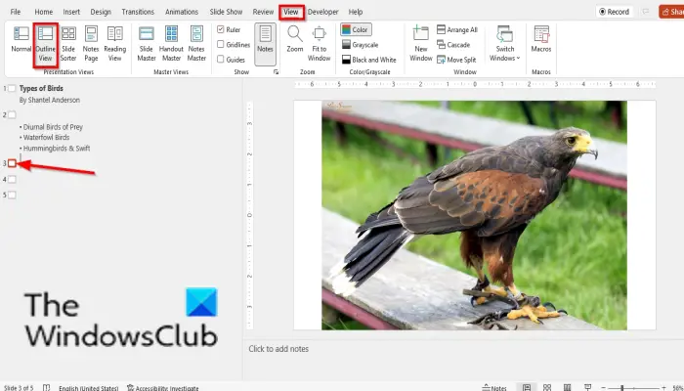This screenshot has height=391, width=684.
Task: Open the Slide Show tab
Action: point(226,12)
